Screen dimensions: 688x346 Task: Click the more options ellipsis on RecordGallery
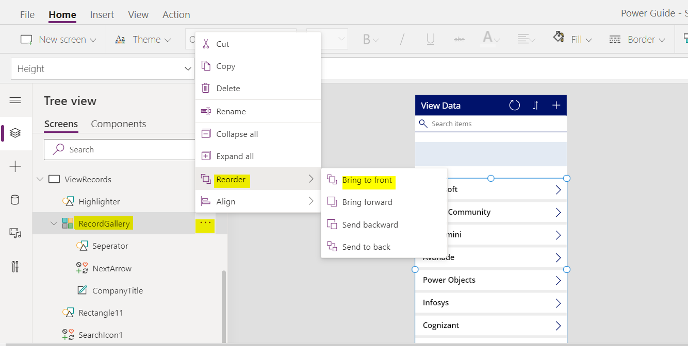tap(205, 223)
